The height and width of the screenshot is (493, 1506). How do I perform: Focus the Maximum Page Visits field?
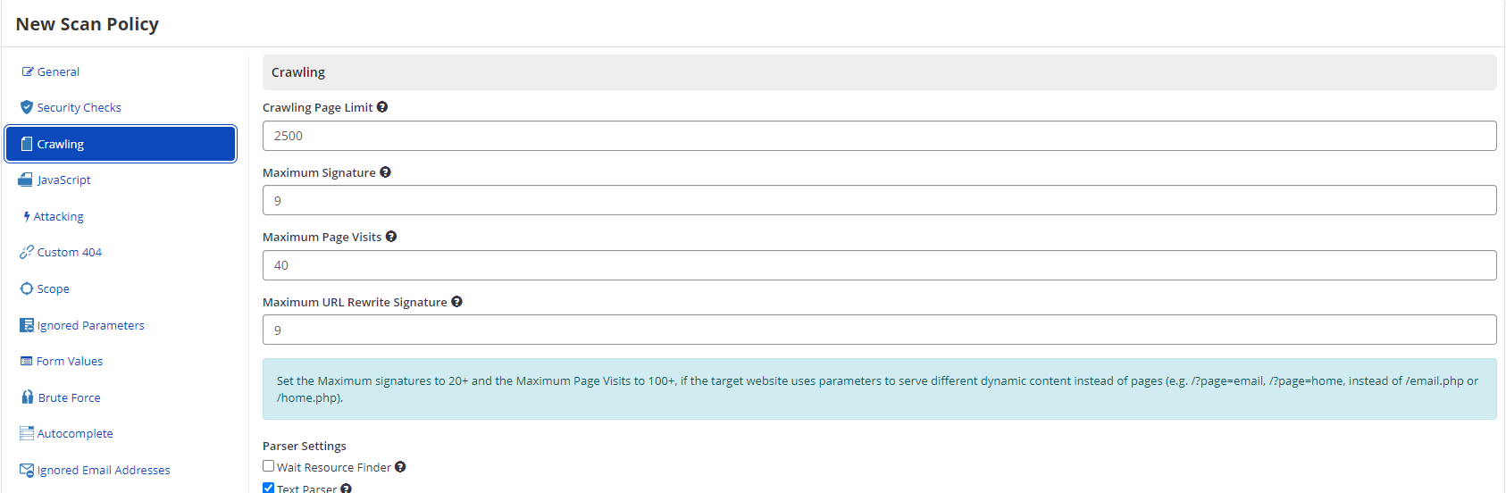(x=879, y=265)
